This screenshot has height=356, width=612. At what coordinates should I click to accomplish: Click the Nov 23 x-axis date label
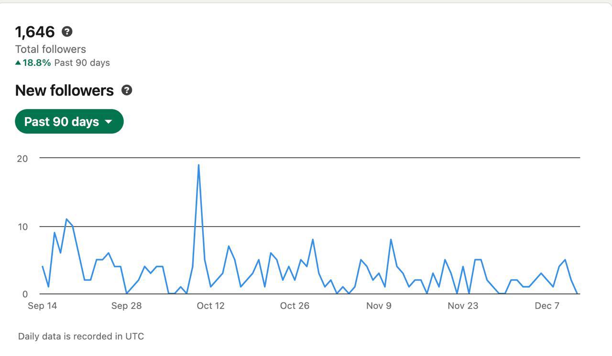pyautogui.click(x=463, y=306)
